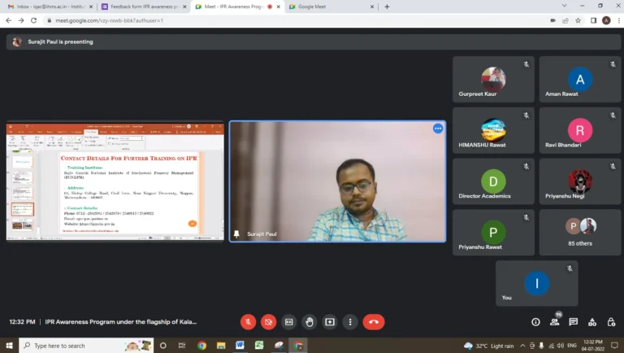Unpin Surajit Paul's video tile

pos(236,234)
